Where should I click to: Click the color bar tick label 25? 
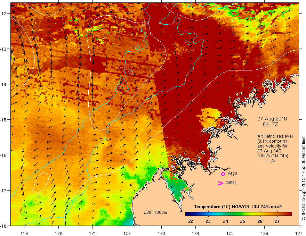pos(243,221)
